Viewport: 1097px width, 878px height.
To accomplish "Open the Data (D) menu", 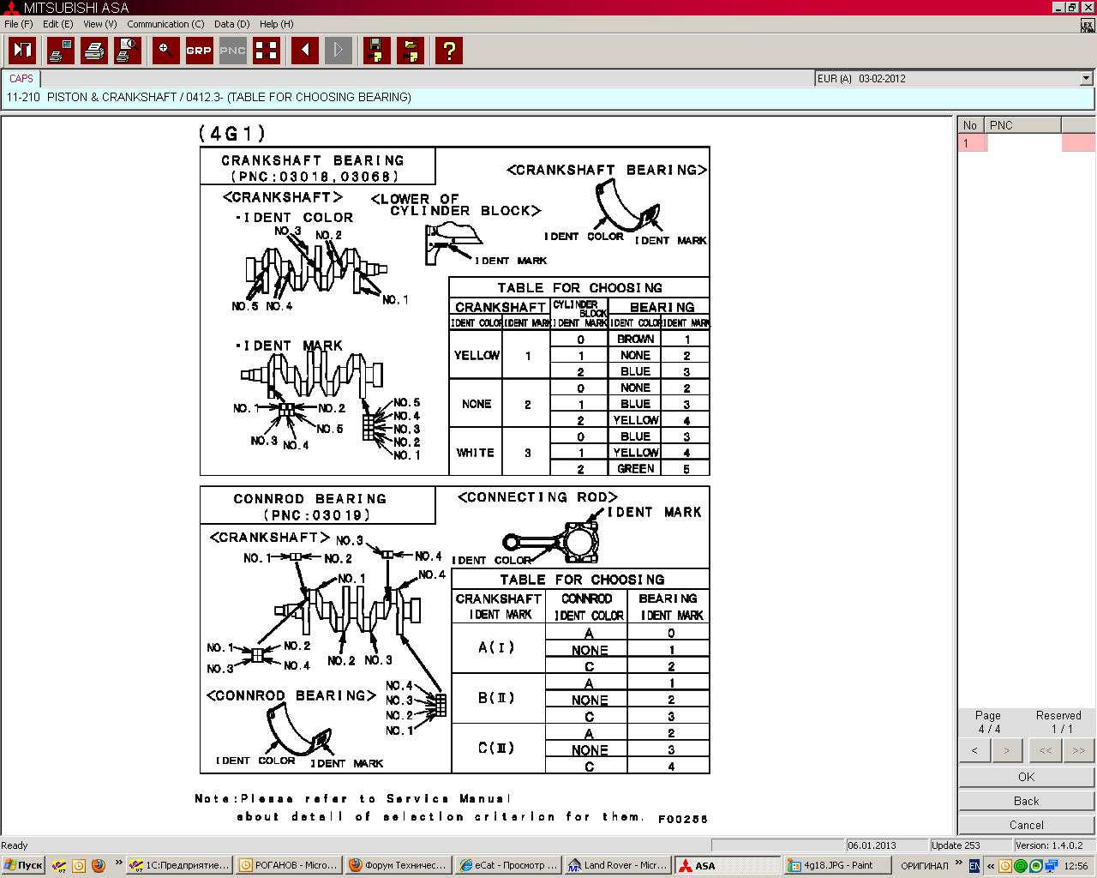I will pyautogui.click(x=231, y=24).
